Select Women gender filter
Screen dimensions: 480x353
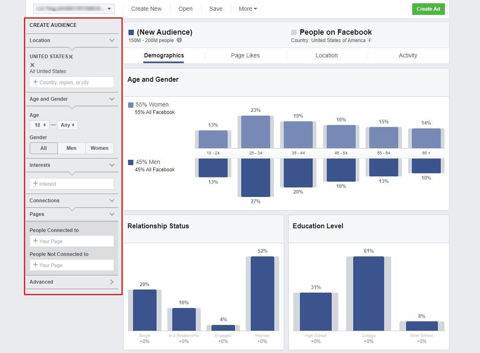click(x=100, y=148)
